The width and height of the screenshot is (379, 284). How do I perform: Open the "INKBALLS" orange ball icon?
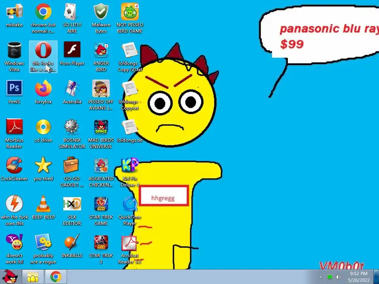tap(72, 242)
